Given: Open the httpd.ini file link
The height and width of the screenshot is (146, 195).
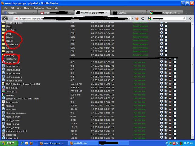Looking at the screenshot, I should (x=10, y=106).
